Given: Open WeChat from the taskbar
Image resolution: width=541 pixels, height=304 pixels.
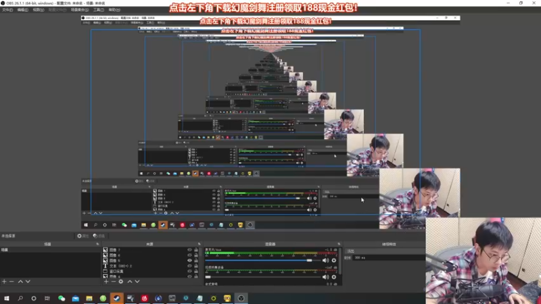Looking at the screenshot, I should point(62,298).
